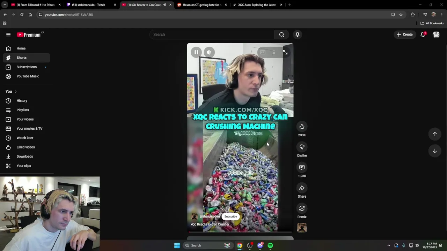Go to the YouTube Premium logo home
The image size is (447, 251).
coord(29,35)
